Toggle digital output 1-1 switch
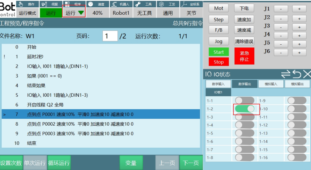 245,101
